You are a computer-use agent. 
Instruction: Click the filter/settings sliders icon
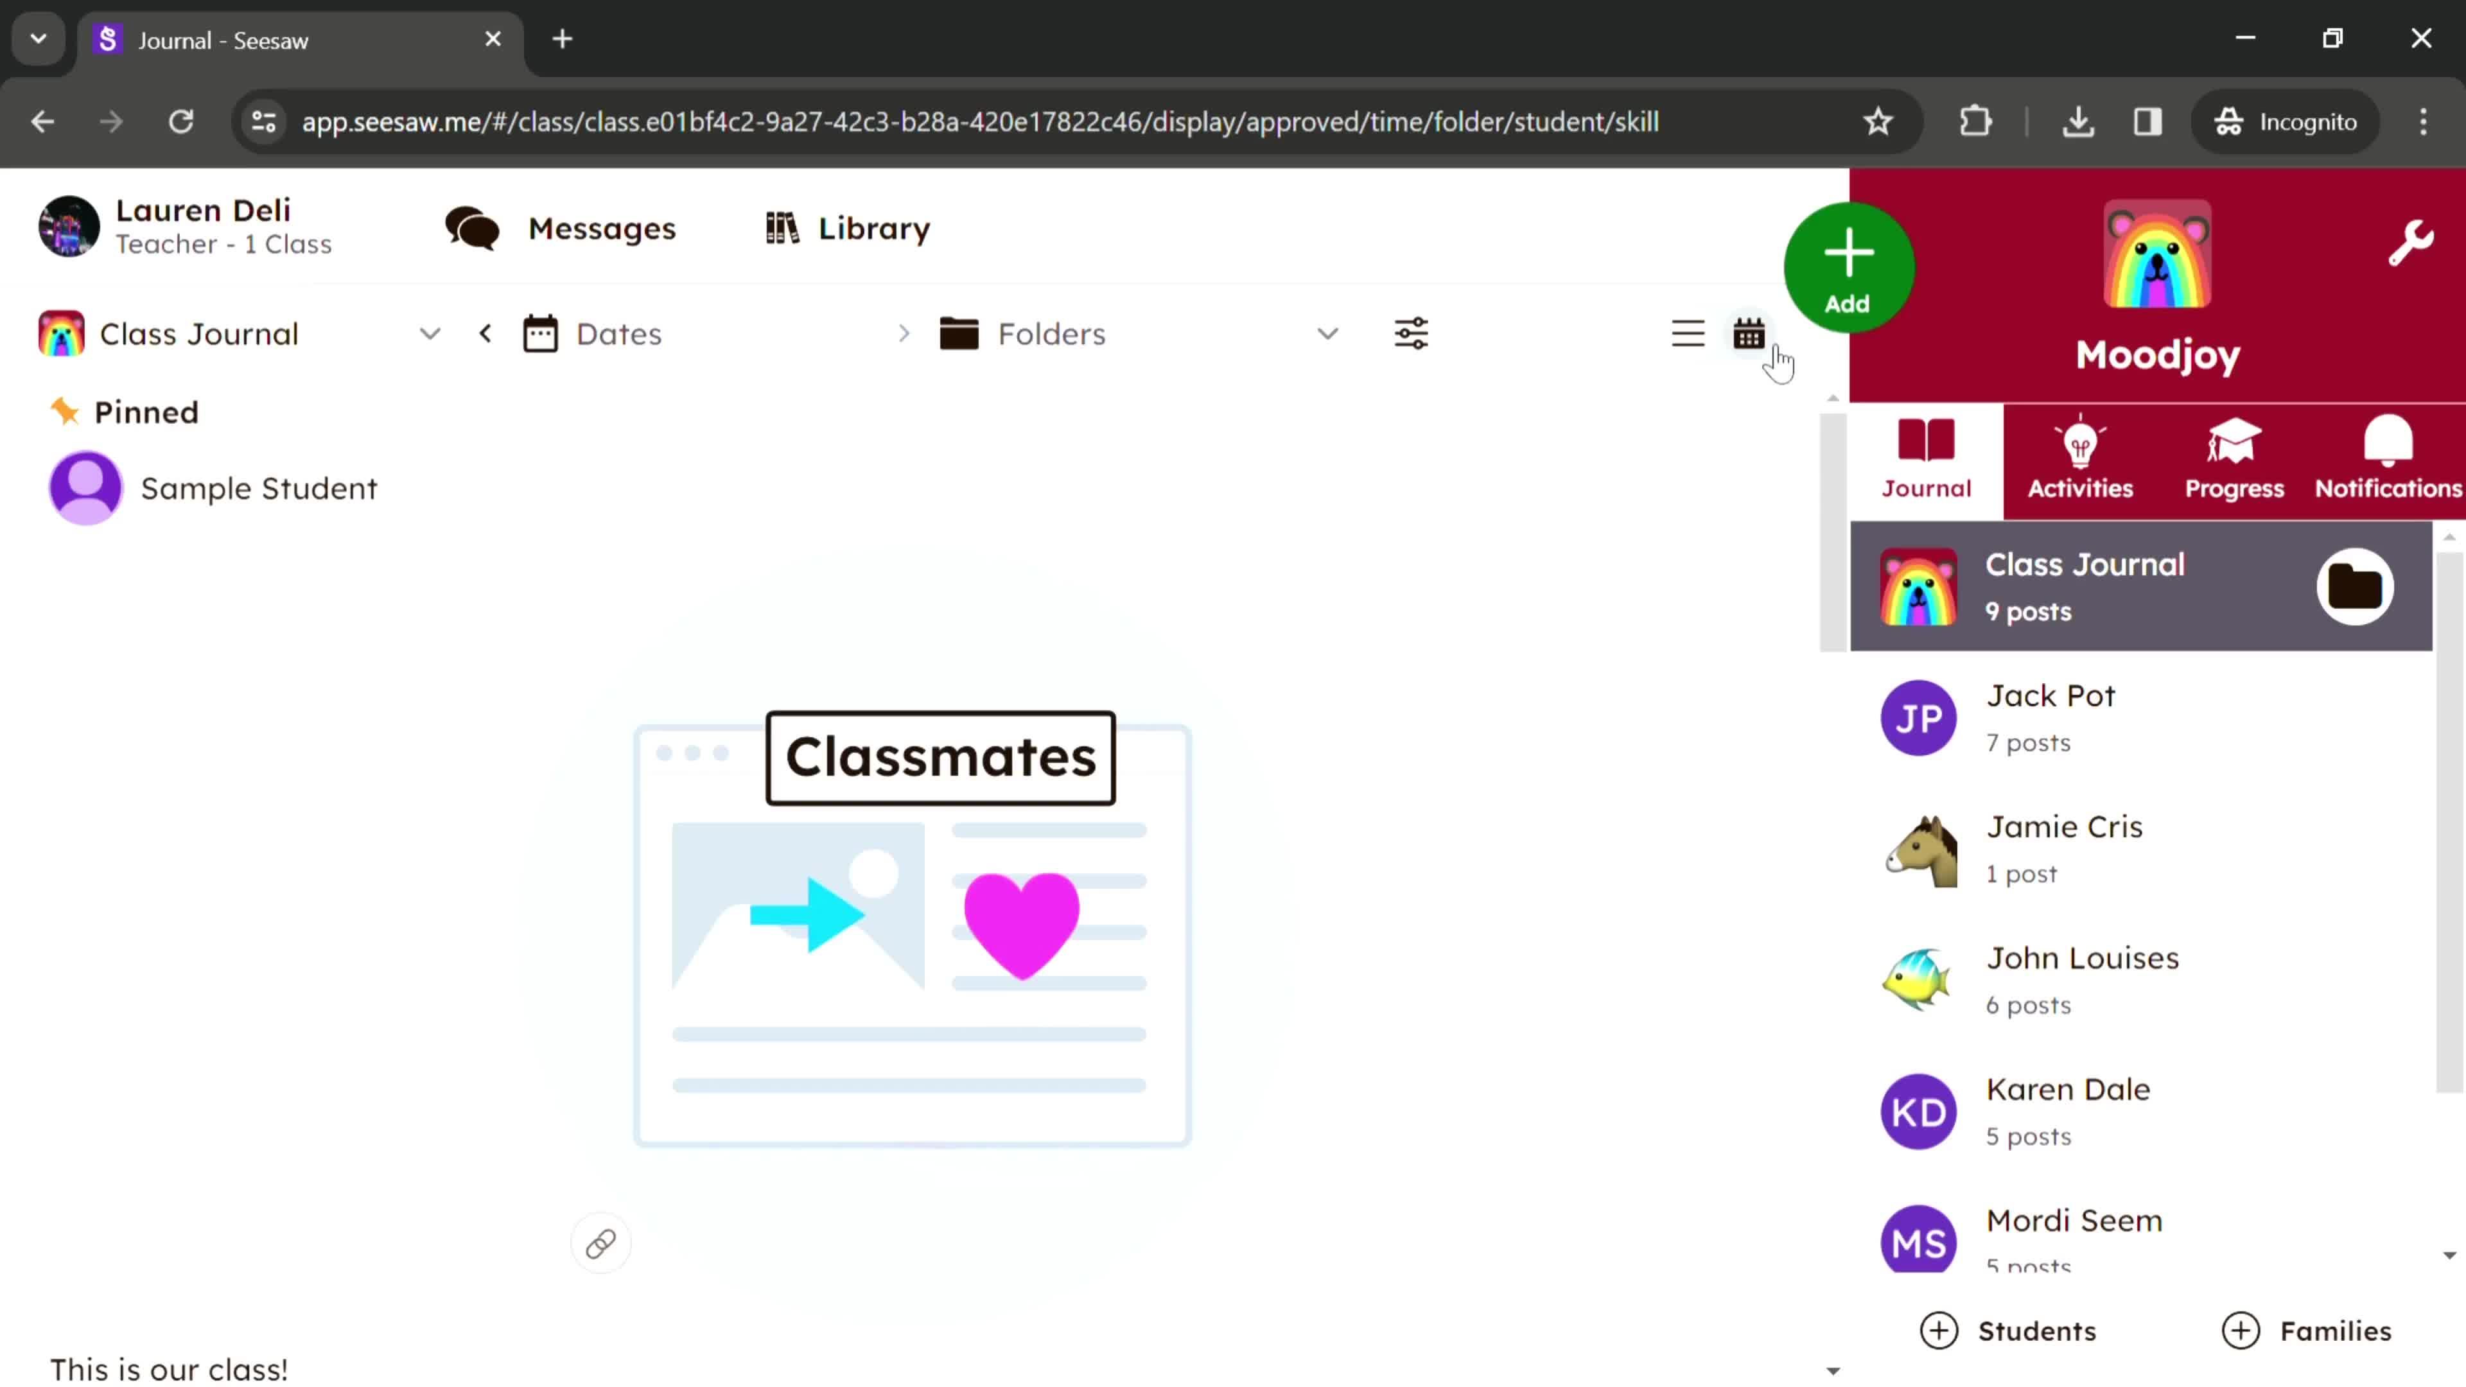point(1411,334)
